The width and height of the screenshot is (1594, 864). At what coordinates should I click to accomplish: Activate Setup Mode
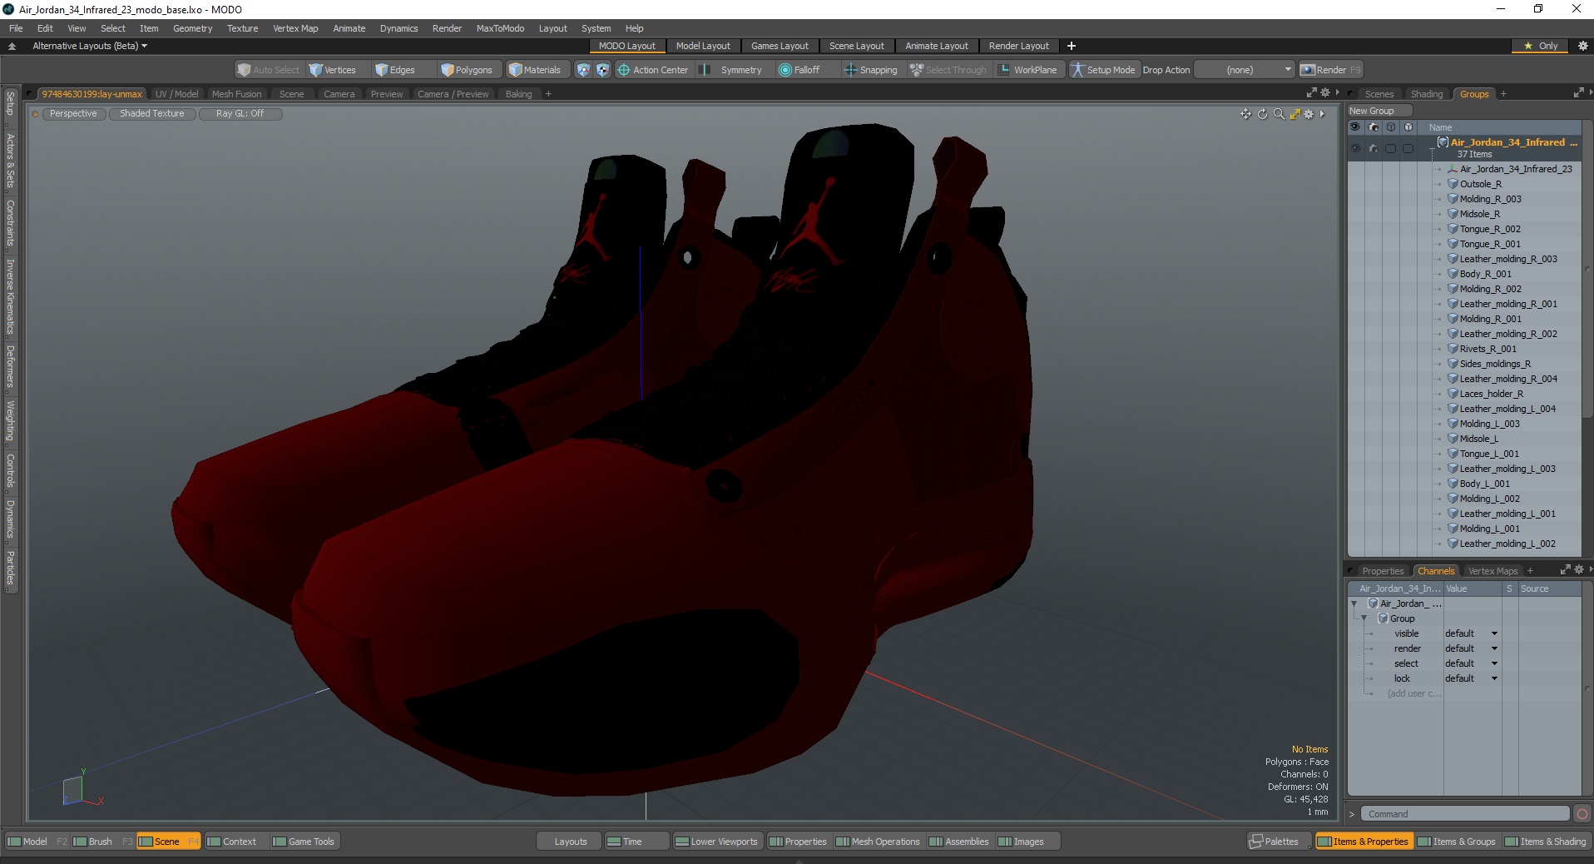click(1103, 70)
